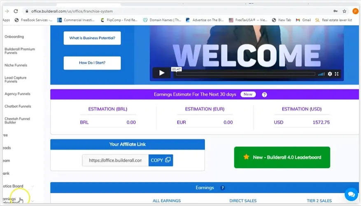Screen dimensions: 361x206
Task: Click the Earnings Estimate help question mark
Action: pos(264,94)
